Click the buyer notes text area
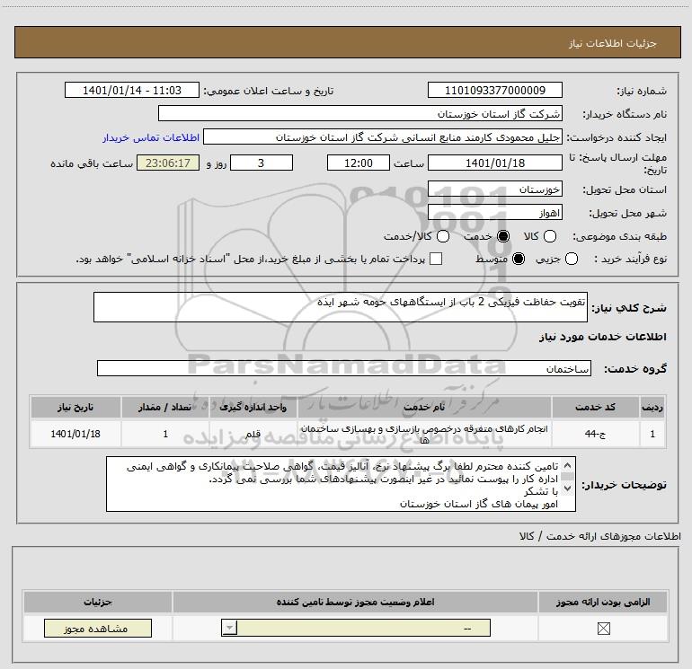Viewport: 692px width, 669px height. click(x=341, y=484)
